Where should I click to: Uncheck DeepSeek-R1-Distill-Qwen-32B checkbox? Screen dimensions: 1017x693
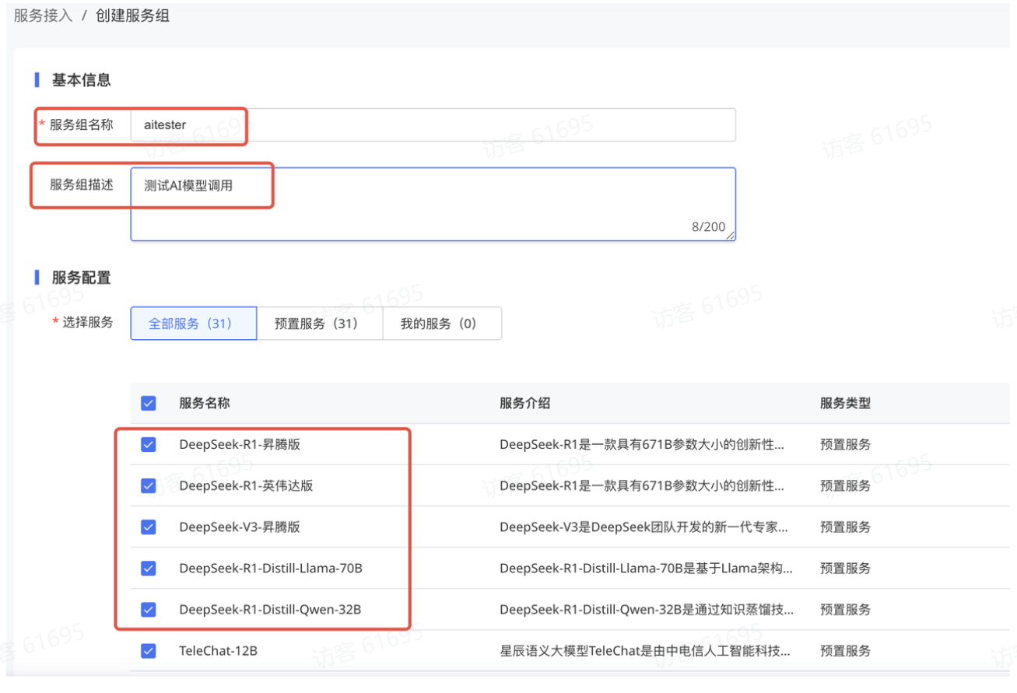pos(148,609)
